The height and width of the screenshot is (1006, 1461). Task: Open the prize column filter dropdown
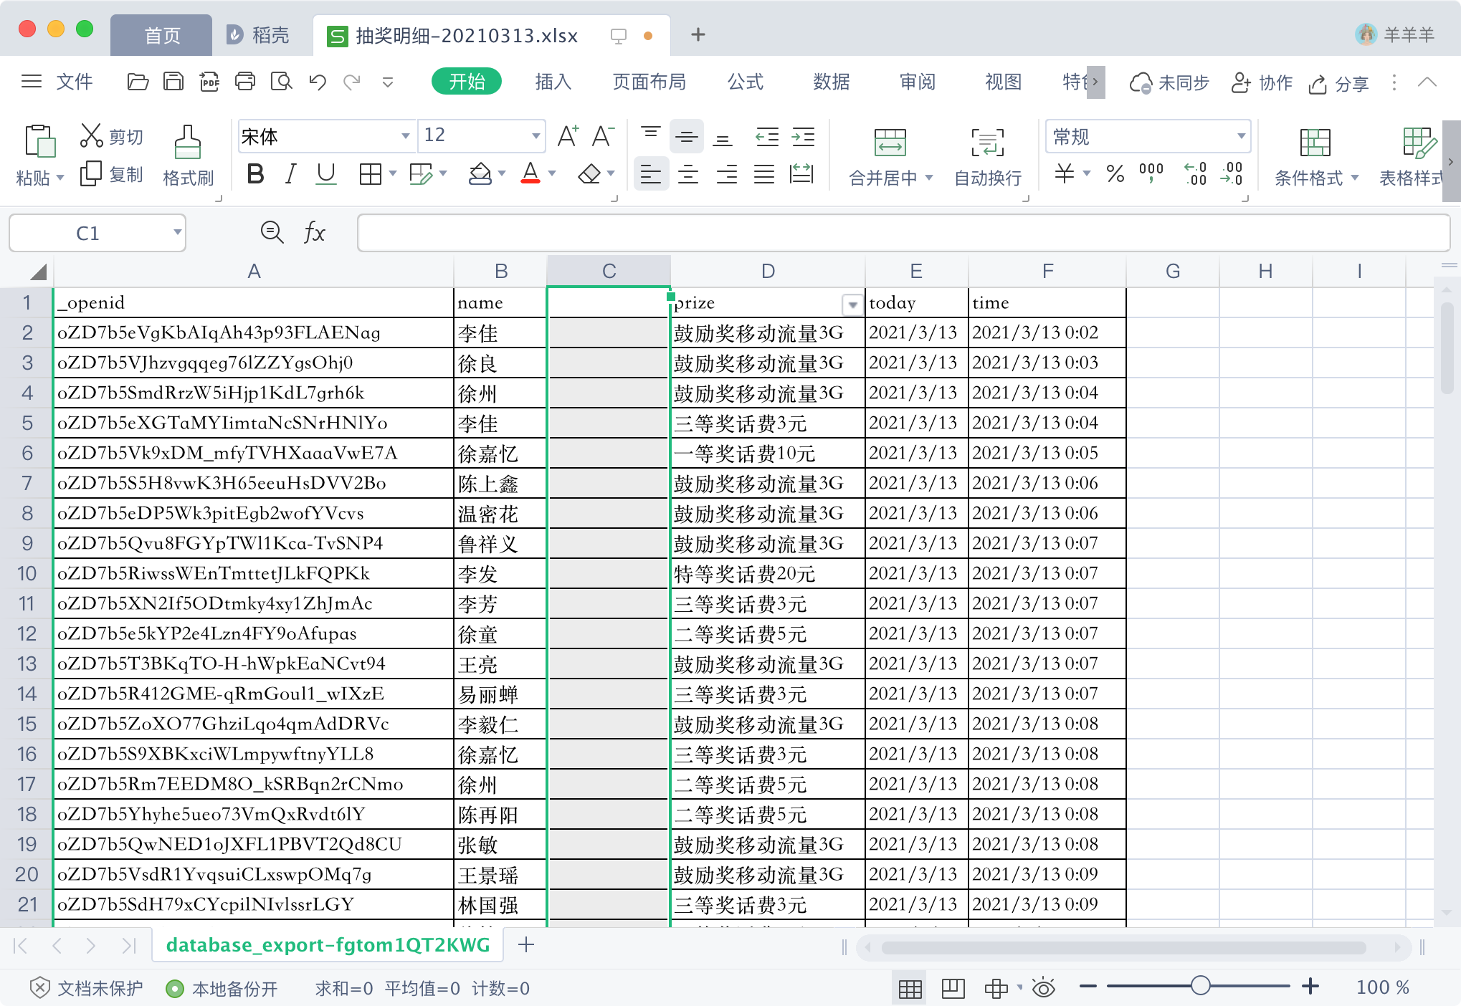pyautogui.click(x=852, y=305)
